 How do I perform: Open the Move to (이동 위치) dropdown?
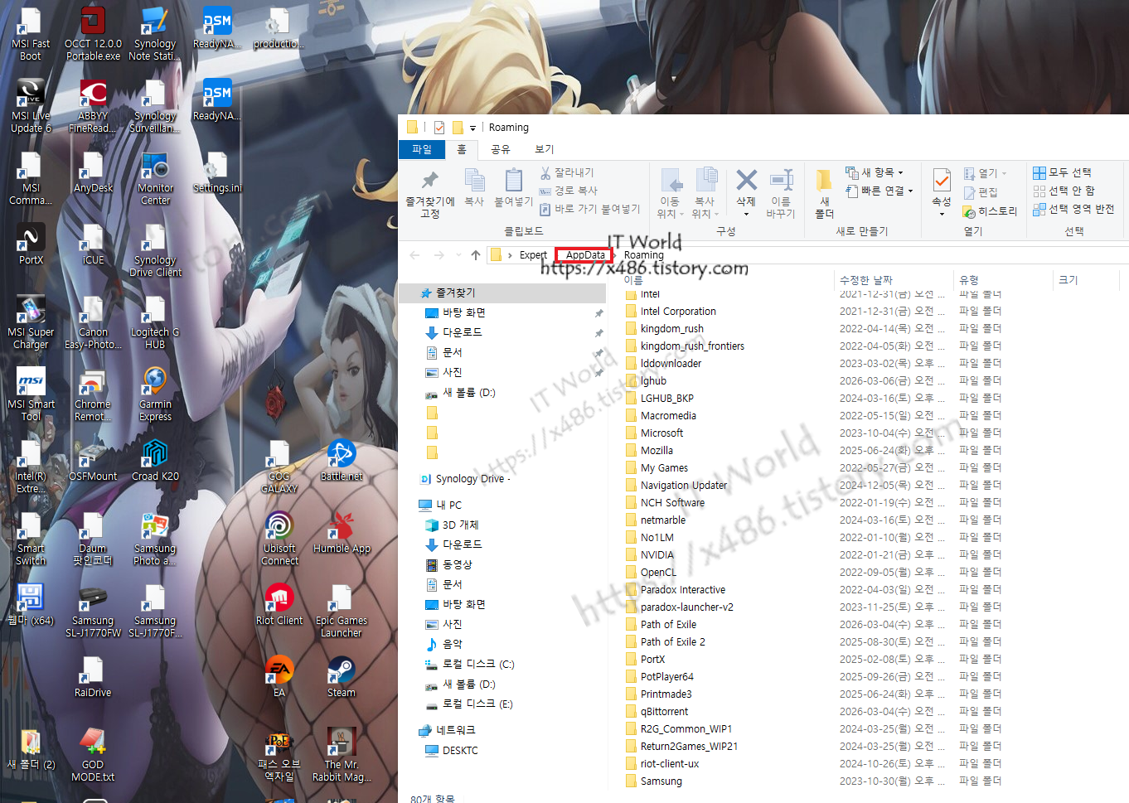click(x=670, y=193)
